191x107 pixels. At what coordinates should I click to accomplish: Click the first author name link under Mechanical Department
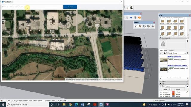171,58
